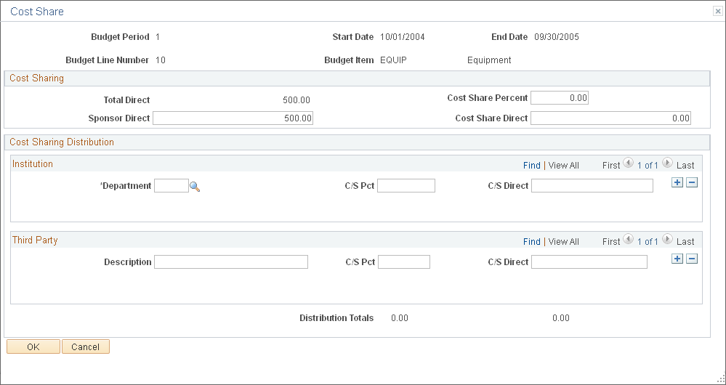Screen dimensions: 726x385
Task: Click the Cost Share Direct field
Action: pos(610,118)
